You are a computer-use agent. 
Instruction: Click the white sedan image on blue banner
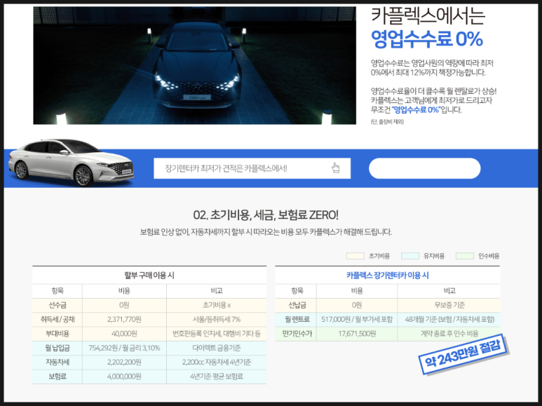72,162
